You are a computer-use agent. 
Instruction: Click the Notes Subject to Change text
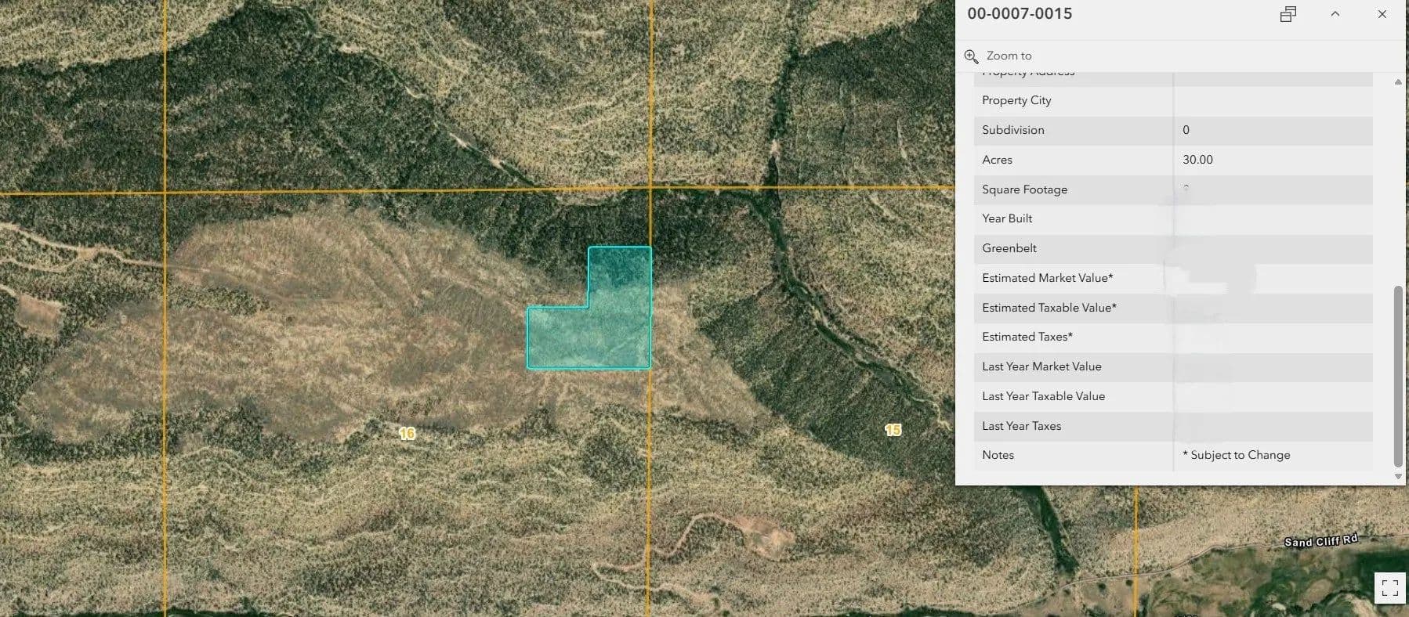(1240, 455)
